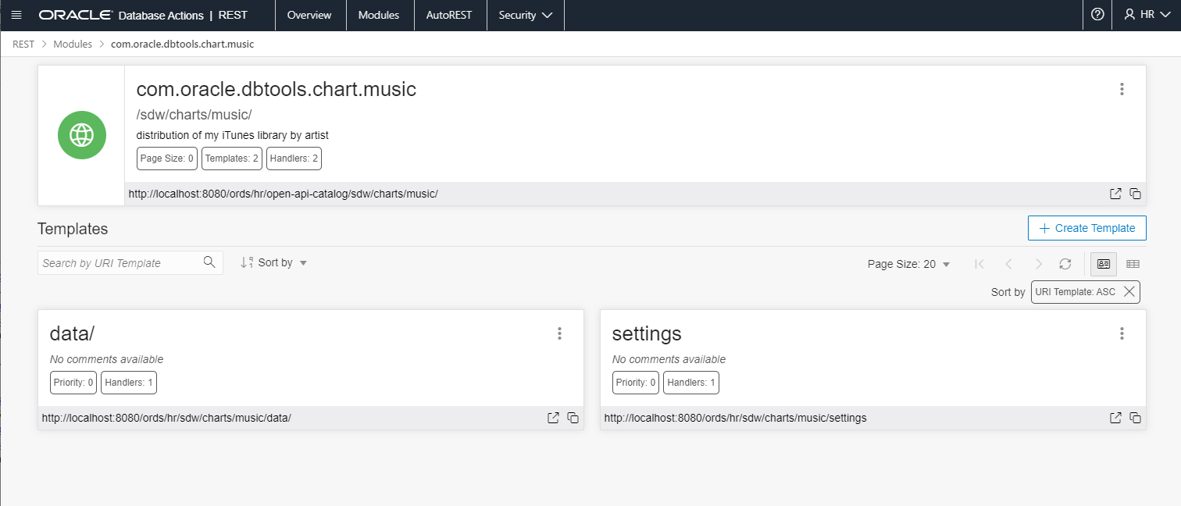This screenshot has height=506, width=1181.
Task: Open the hamburger navigation menu
Action: pos(16,15)
